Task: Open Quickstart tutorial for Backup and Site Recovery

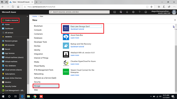Action: pyautogui.click(x=77, y=46)
